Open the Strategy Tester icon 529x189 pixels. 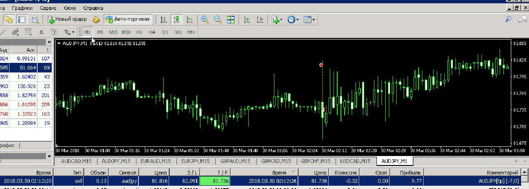click(x=35, y=19)
